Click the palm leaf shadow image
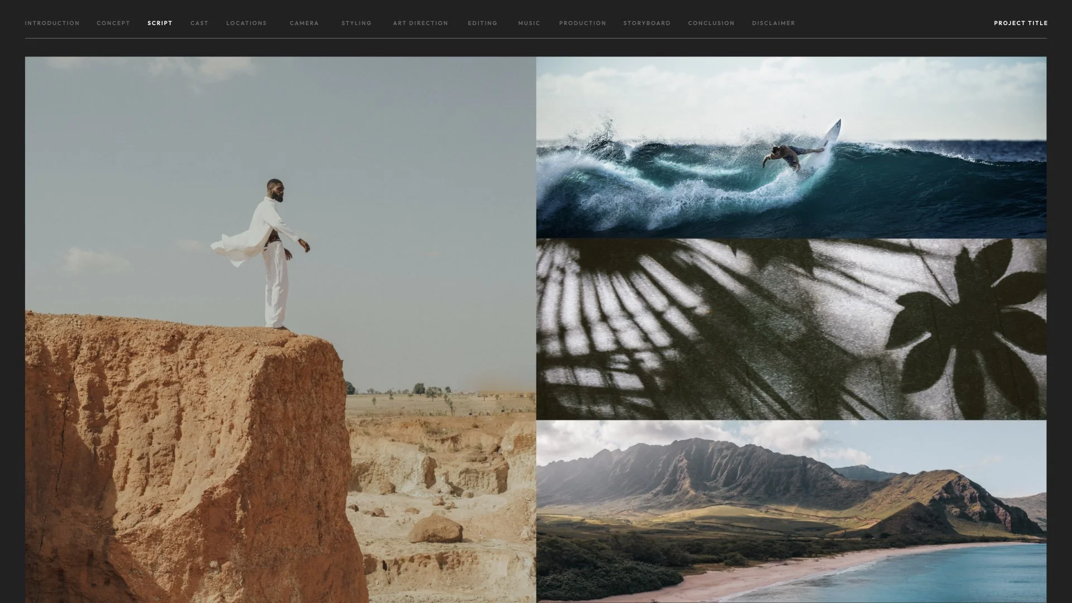 [x=791, y=329]
